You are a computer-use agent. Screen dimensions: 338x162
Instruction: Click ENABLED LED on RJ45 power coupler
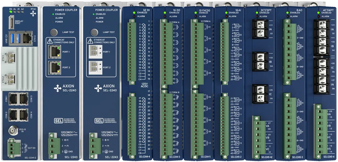(53, 14)
